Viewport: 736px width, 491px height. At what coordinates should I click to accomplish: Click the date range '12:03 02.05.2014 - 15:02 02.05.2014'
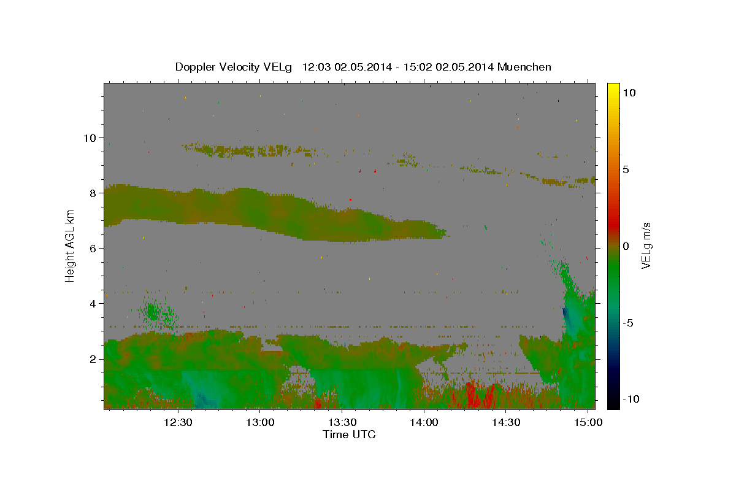click(x=399, y=67)
